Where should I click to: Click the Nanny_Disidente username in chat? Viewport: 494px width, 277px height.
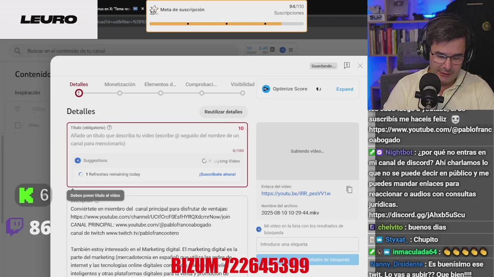click(396, 264)
